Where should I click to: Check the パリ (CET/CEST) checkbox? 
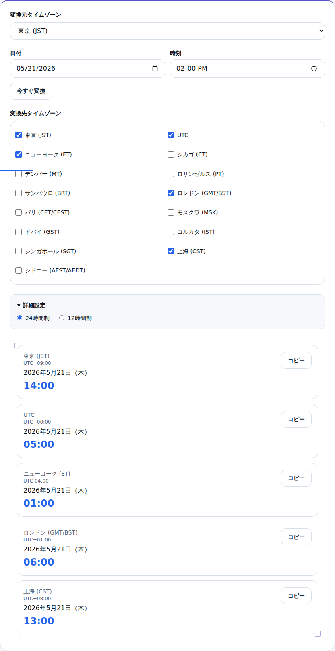click(x=19, y=212)
